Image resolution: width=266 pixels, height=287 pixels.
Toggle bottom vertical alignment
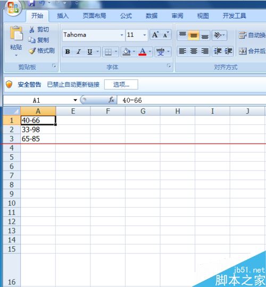click(x=205, y=35)
